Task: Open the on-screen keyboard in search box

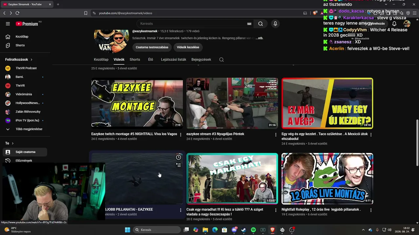Action: pyautogui.click(x=249, y=23)
